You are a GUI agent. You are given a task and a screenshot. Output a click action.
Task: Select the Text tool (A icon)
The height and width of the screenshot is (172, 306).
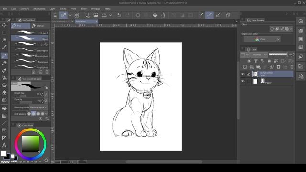pyautogui.click(x=4, y=145)
